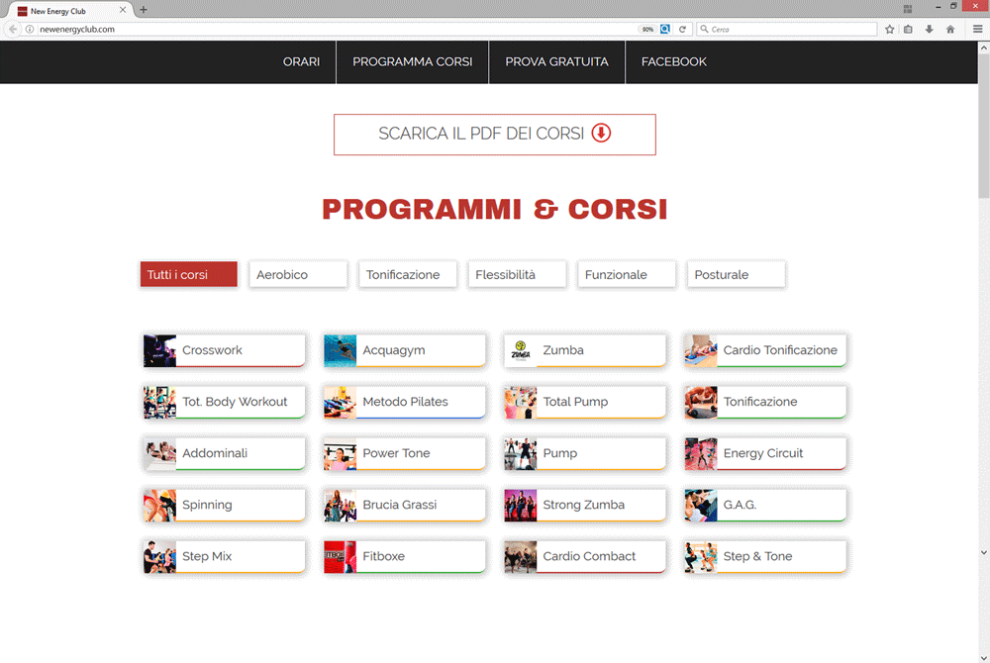Open the Firefox hamburger menu
The height and width of the screenshot is (663, 990).
(x=977, y=30)
